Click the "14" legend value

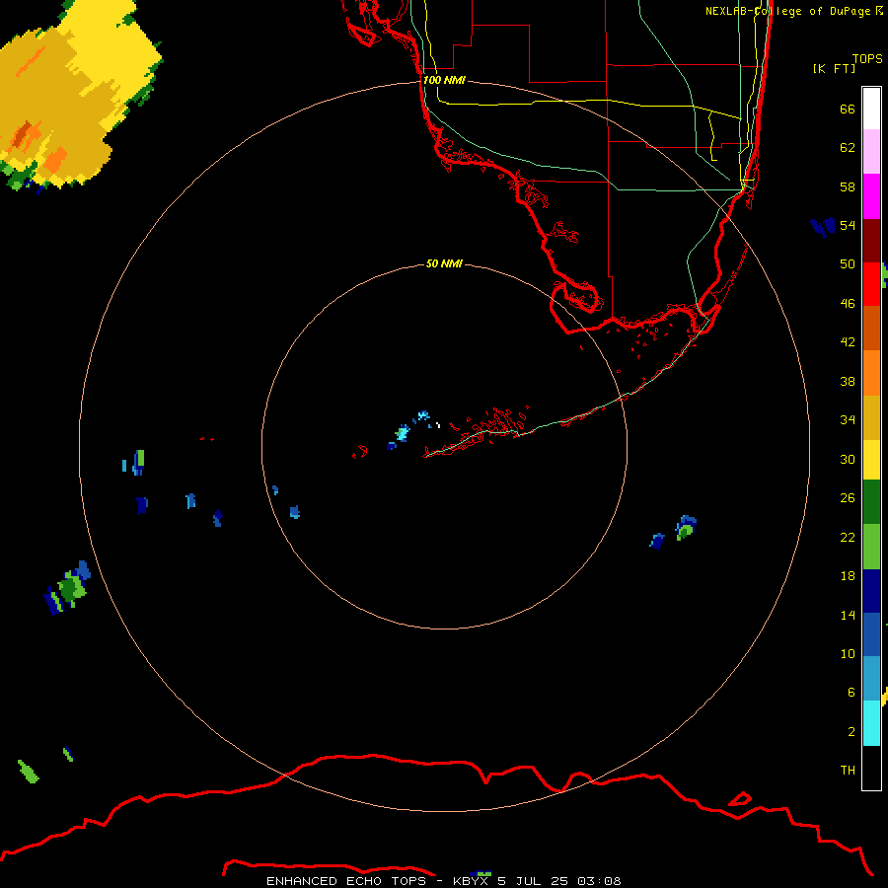point(848,615)
